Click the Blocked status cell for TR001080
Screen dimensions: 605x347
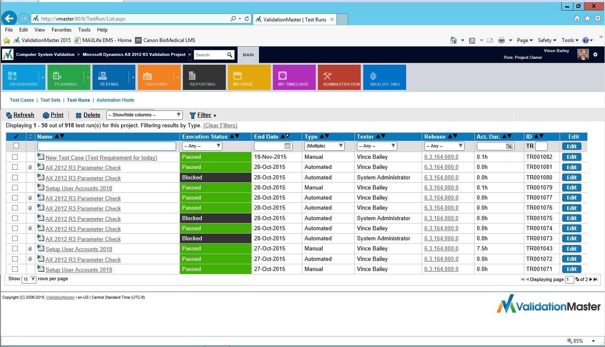[216, 177]
